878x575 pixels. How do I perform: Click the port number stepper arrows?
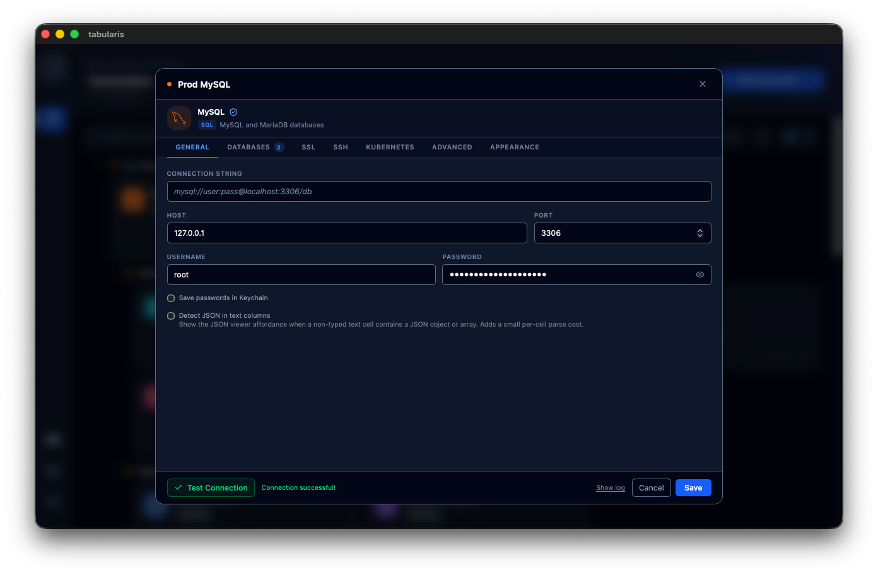coord(700,233)
